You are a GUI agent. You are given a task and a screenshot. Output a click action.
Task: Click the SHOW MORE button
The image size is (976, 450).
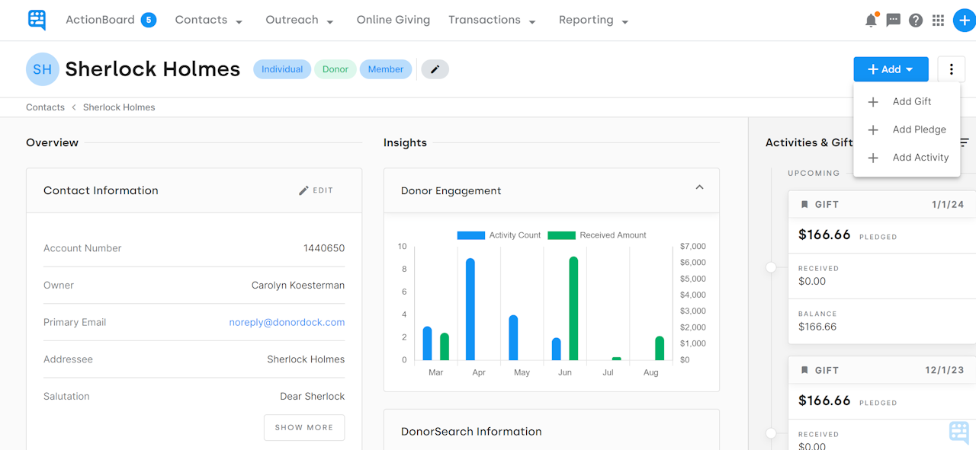[x=304, y=427]
